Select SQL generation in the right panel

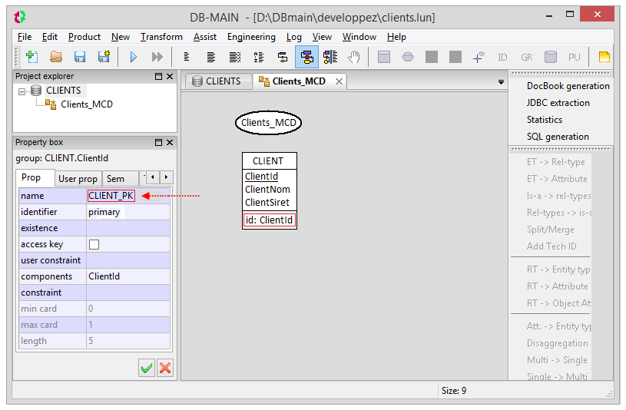click(558, 137)
